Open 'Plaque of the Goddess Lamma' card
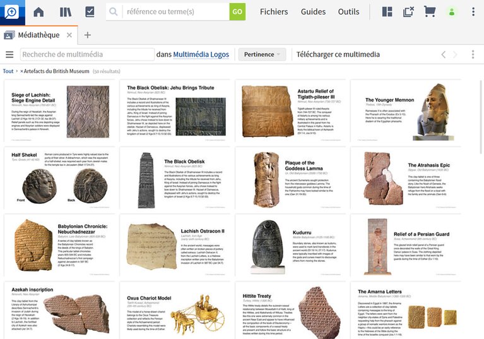This screenshot has height=339, width=484. [290, 178]
